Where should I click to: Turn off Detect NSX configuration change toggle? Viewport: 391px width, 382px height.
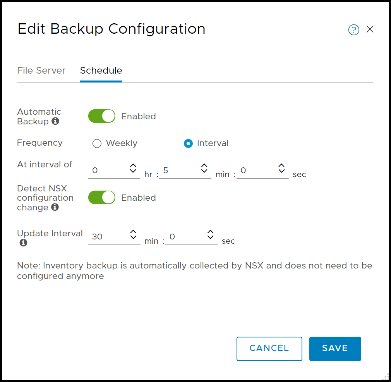pos(102,198)
